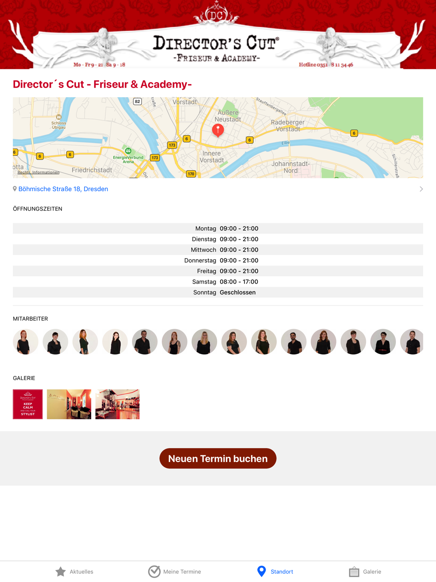Click Neuen Termin buchen button
This screenshot has width=436, height=582.
pyautogui.click(x=218, y=459)
